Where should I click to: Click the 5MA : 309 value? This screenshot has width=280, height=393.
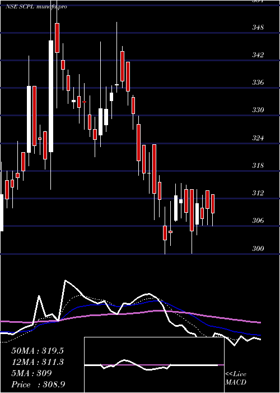pos(32,373)
